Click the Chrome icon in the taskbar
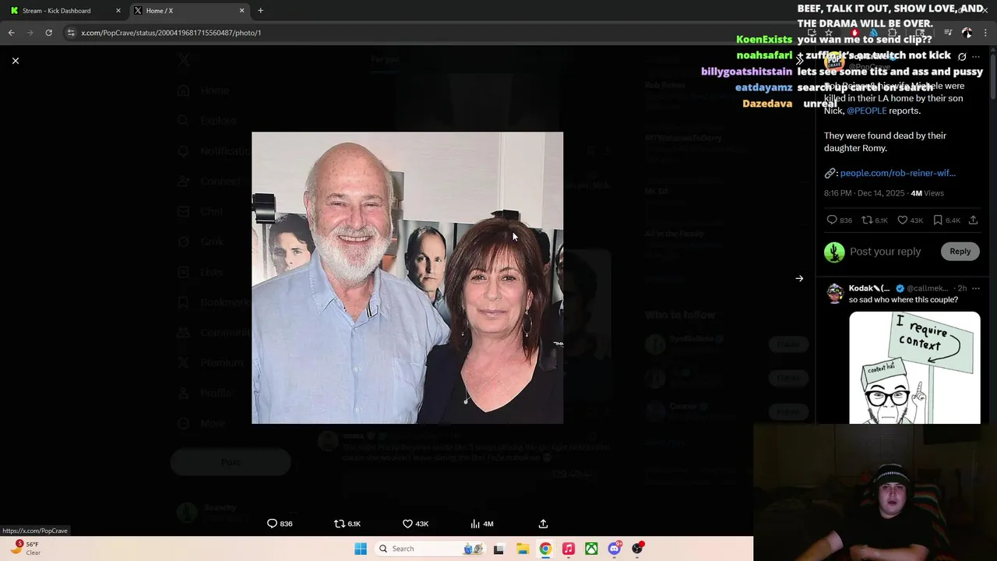The image size is (997, 561). click(545, 549)
